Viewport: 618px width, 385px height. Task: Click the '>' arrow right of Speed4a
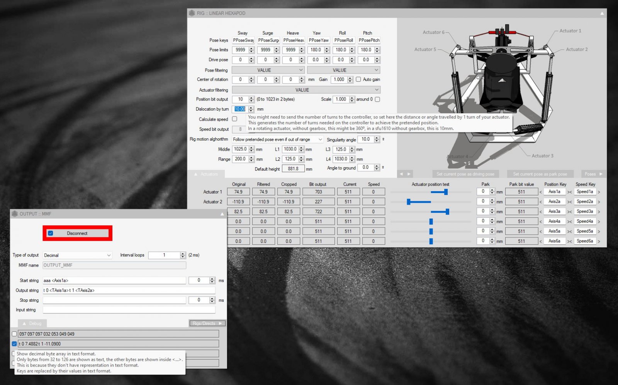[599, 222]
